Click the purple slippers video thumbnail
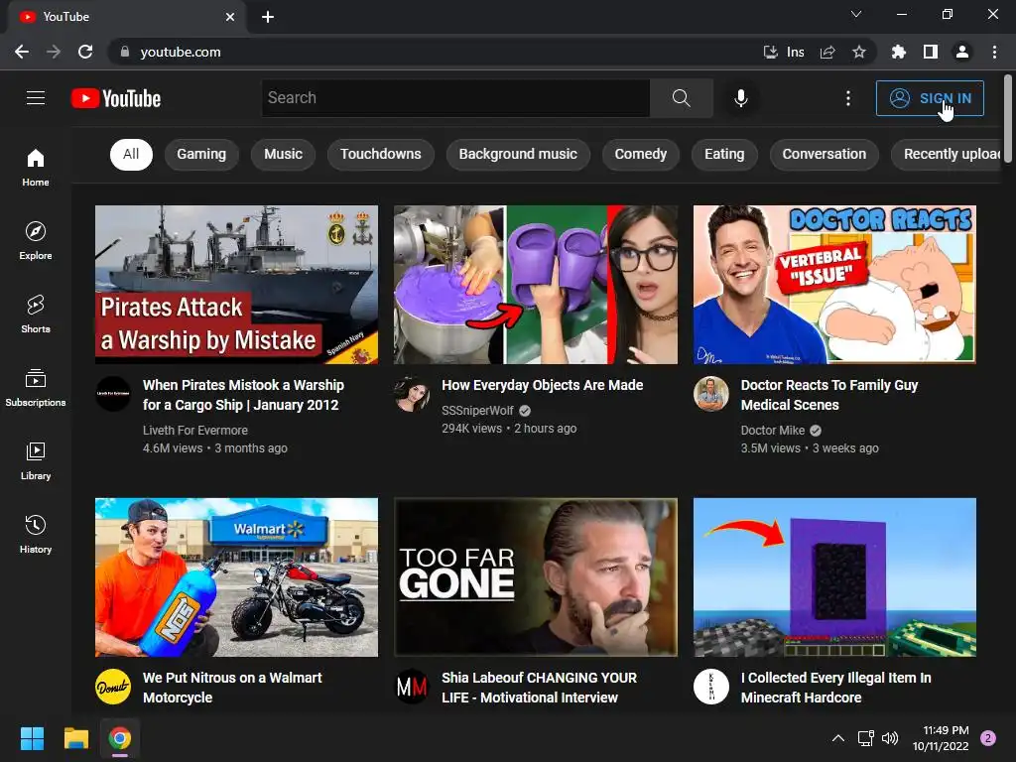Viewport: 1016px width, 762px height. pos(536,285)
